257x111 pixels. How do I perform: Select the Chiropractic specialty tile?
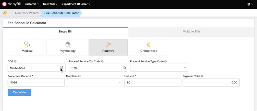coord(149,48)
